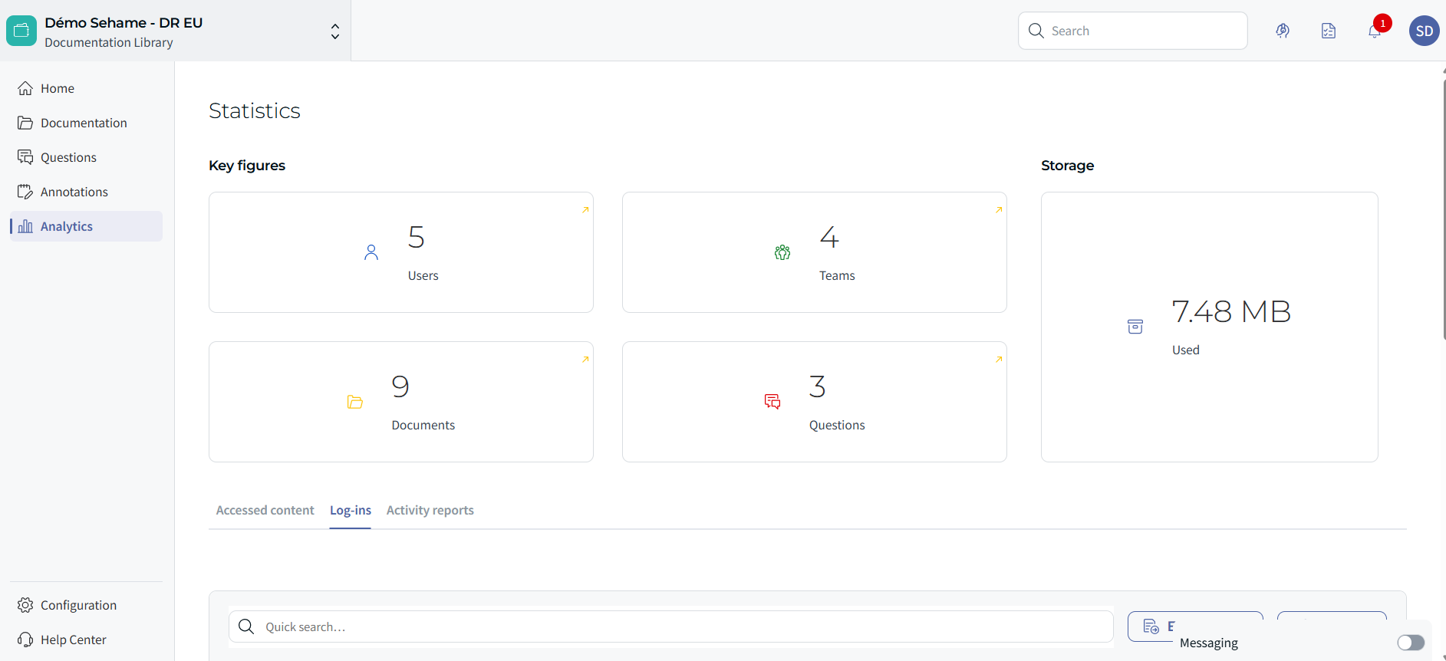
Task: Switch to the Accessed content tab
Action: 265,511
